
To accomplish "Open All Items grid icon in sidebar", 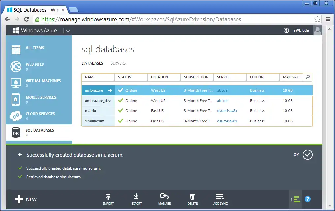I will click(16, 50).
